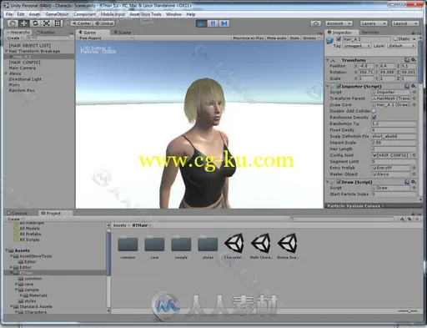
Task: Open the Layers dropdown
Action: 374,23
